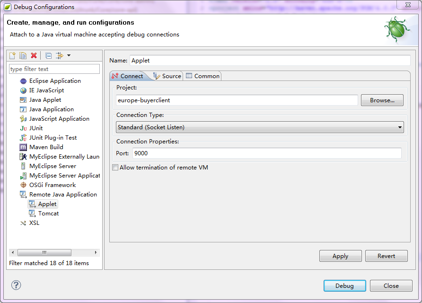422x303 pixels.
Task: Click the New launch configuration icon
Action: pos(12,55)
